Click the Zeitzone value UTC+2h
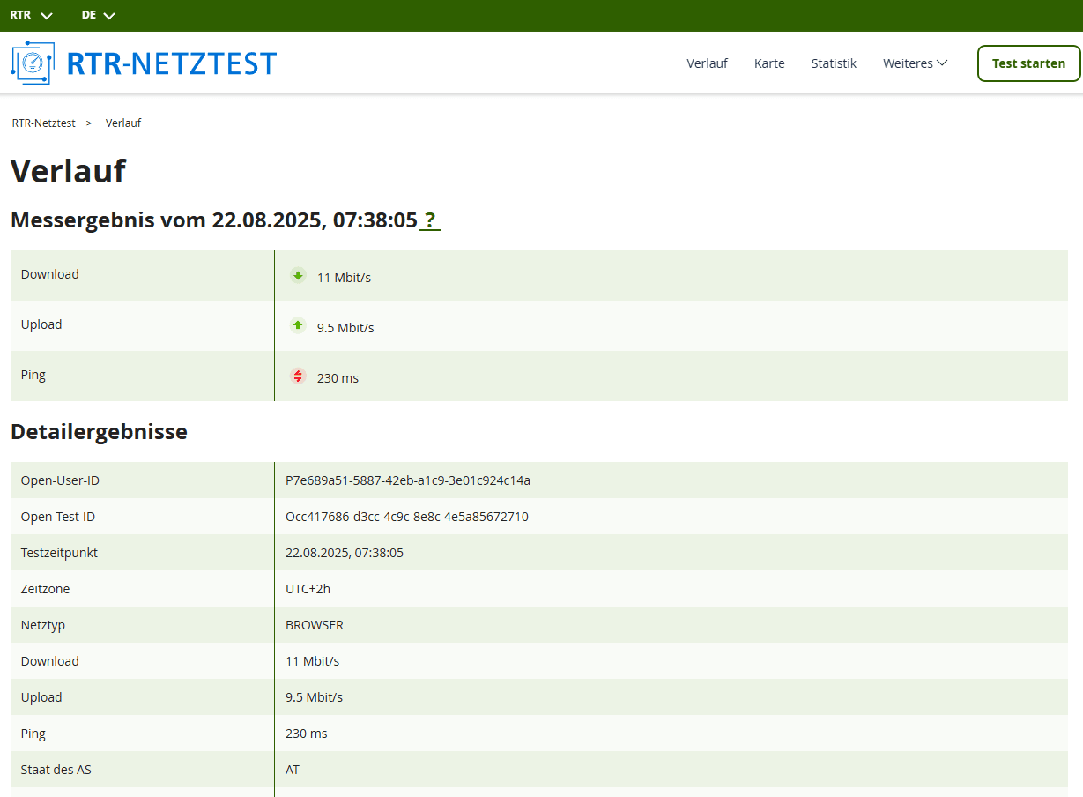Screen dimensions: 1083x797 tap(308, 589)
